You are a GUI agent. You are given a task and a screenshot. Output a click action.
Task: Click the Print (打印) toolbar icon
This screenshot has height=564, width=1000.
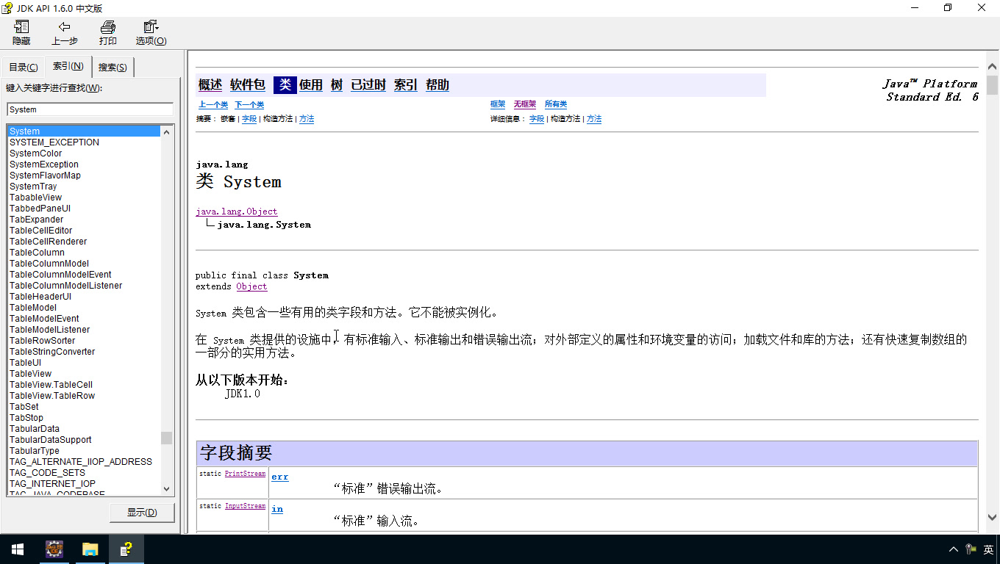point(108,32)
